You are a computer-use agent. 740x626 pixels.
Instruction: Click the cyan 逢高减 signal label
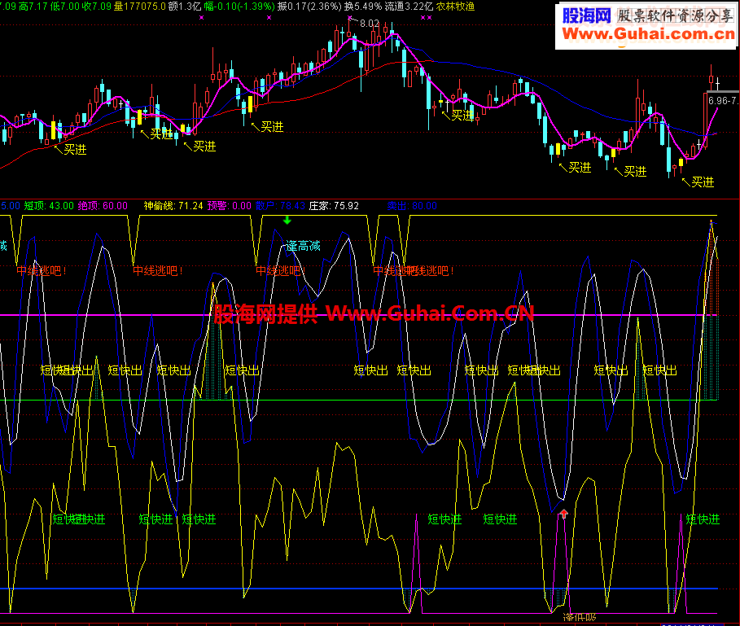[304, 246]
